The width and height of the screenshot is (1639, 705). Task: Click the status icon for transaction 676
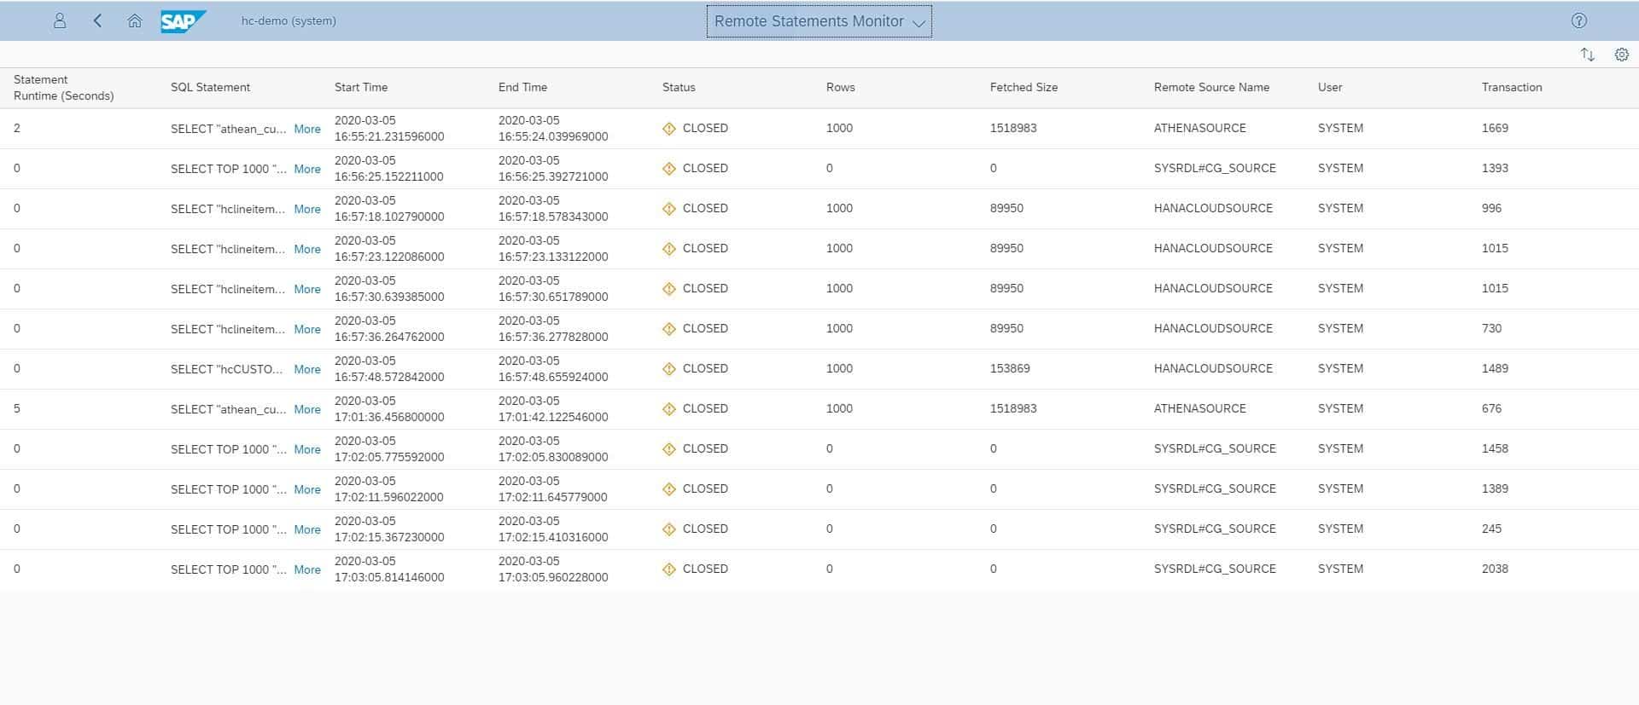tap(669, 409)
